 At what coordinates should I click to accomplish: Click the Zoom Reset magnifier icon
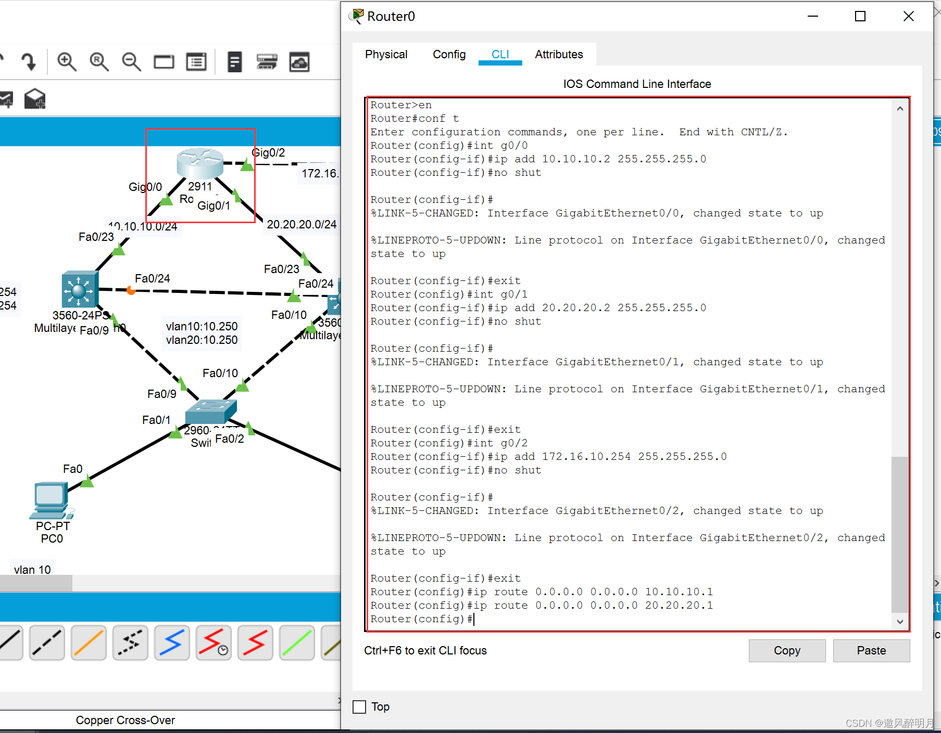coord(99,62)
